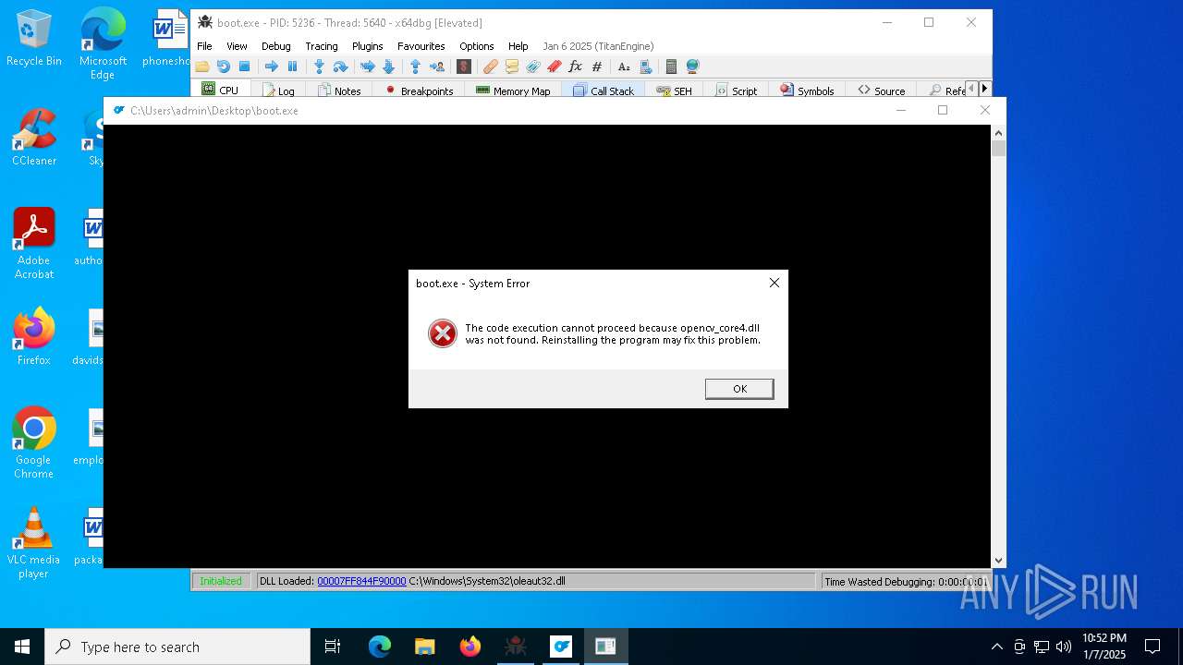Close the boot.exe System Error dialog
The height and width of the screenshot is (665, 1183).
(774, 283)
